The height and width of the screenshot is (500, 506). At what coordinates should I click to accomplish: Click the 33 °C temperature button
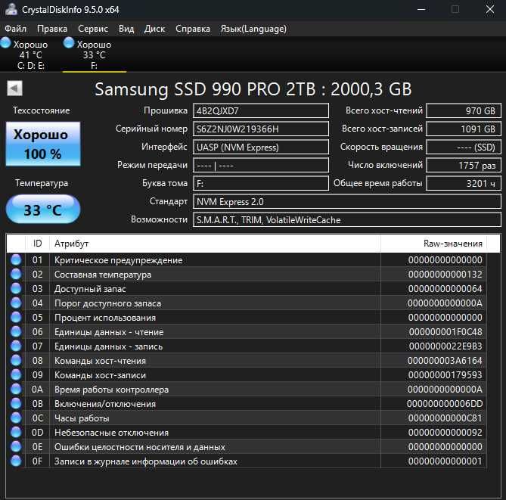point(43,210)
